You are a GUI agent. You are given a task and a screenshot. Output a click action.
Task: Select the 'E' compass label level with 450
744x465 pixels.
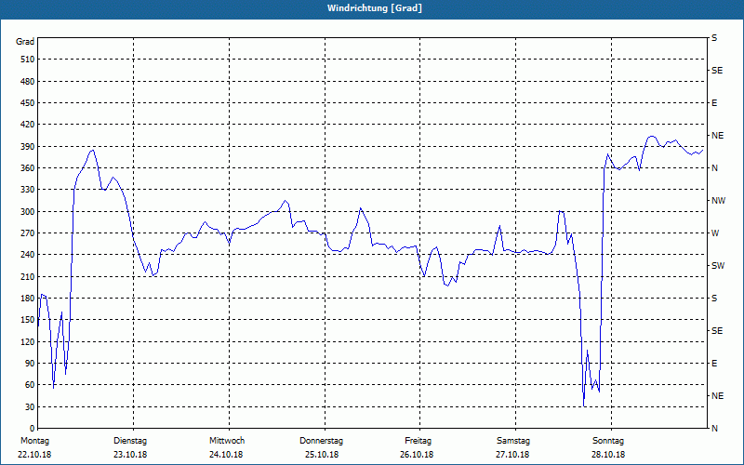[x=714, y=103]
